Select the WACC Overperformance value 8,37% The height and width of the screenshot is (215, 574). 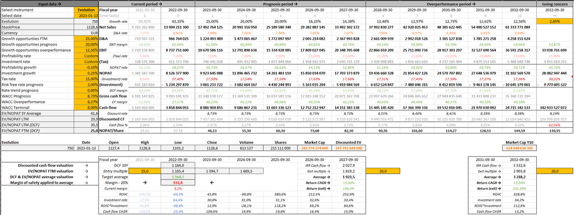(87, 102)
